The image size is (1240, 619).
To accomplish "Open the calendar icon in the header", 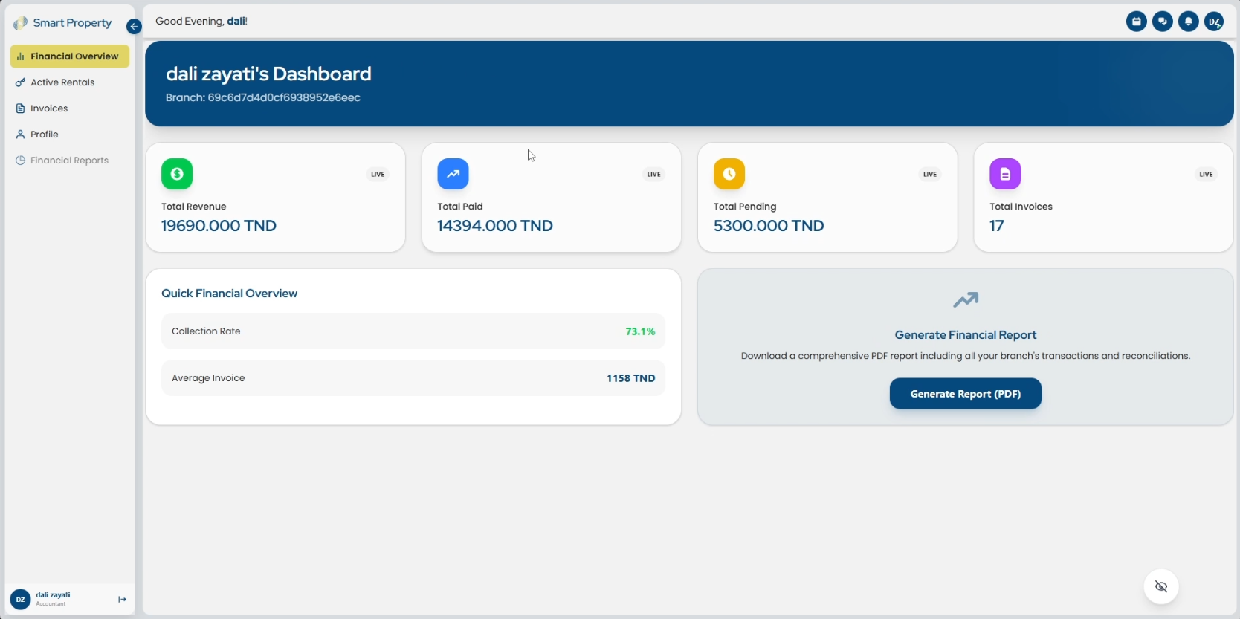I will pos(1136,22).
